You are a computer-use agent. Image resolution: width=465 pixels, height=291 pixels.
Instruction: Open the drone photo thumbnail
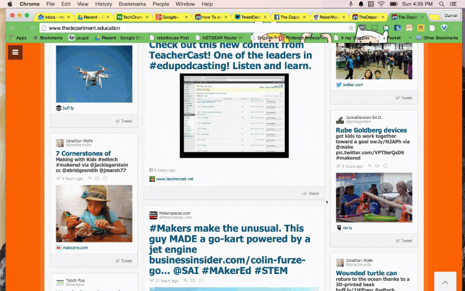click(94, 73)
